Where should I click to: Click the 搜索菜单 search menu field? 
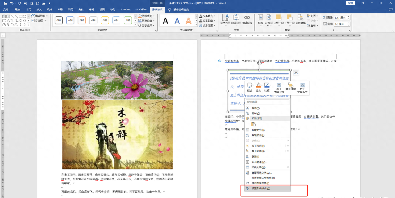click(268, 102)
